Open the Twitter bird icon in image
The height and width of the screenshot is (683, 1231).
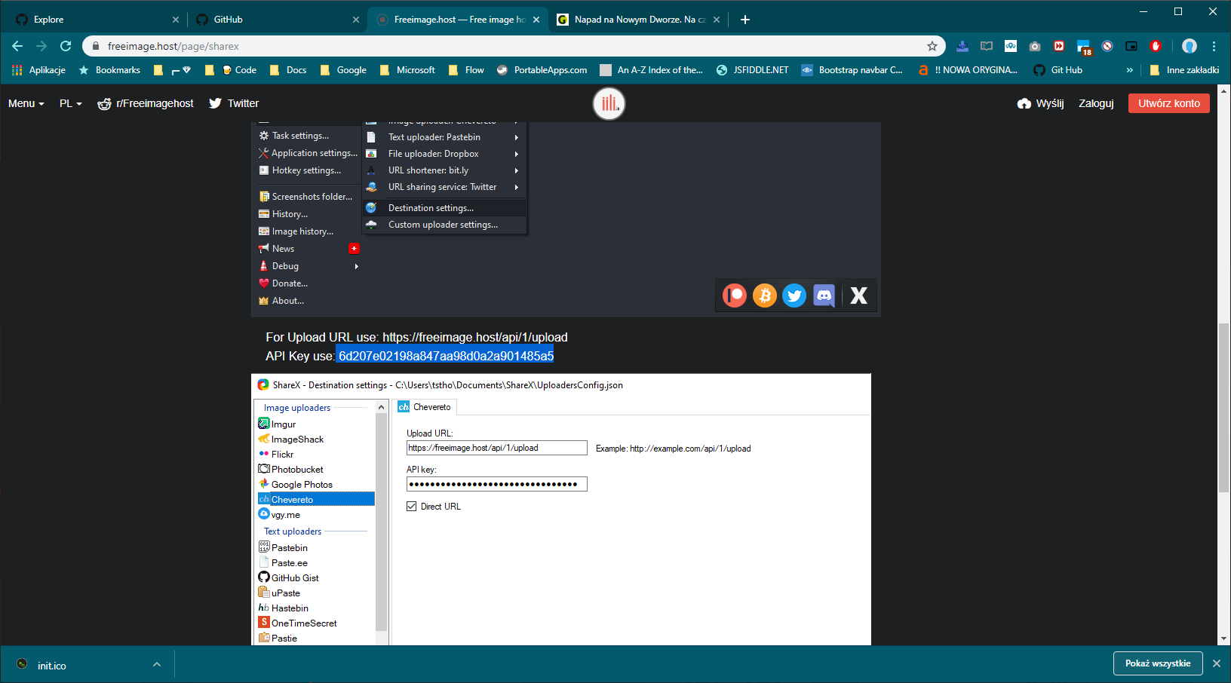(x=794, y=296)
